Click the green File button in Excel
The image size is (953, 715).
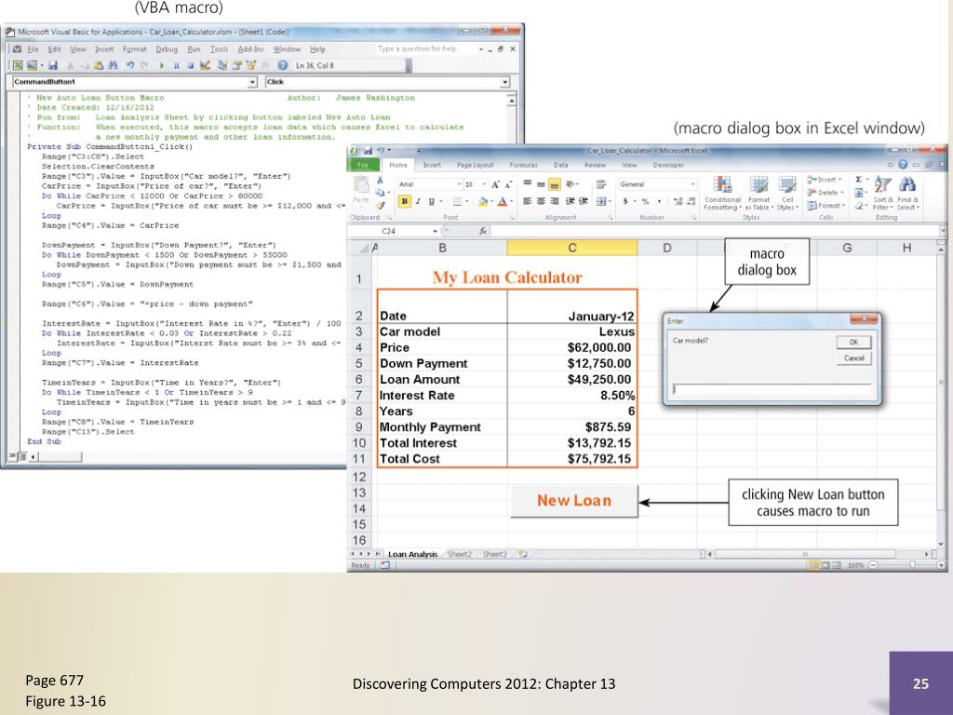point(363,165)
